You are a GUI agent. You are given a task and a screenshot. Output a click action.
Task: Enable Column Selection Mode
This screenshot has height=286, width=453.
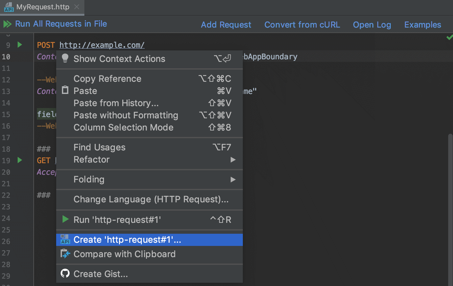click(123, 127)
